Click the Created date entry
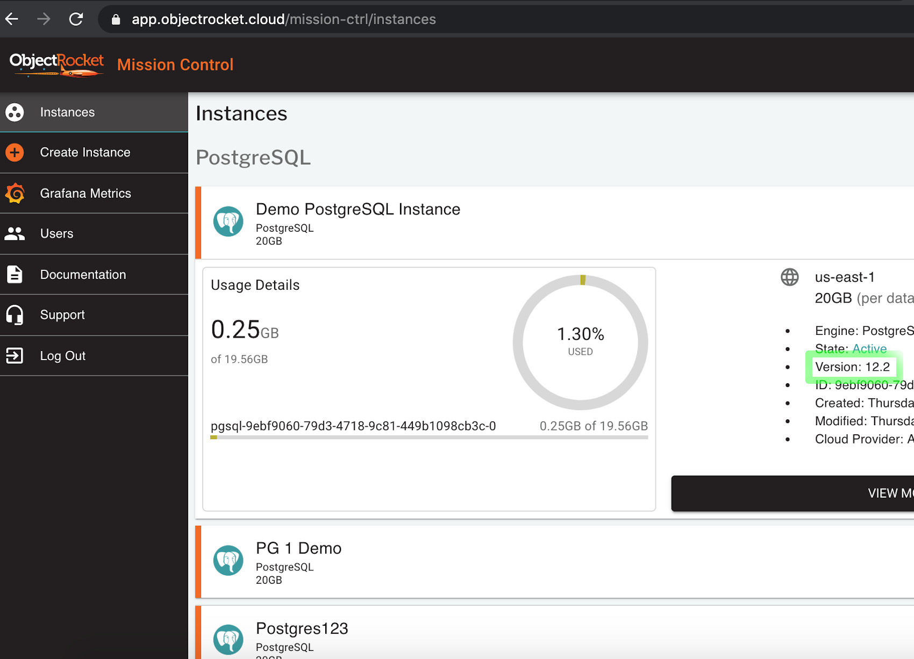 pyautogui.click(x=865, y=403)
